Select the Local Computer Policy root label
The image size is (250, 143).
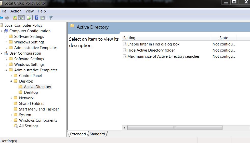click(x=23, y=25)
